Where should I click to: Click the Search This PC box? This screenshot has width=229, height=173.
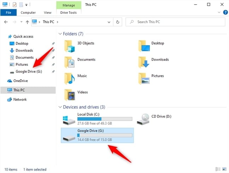click(x=175, y=22)
